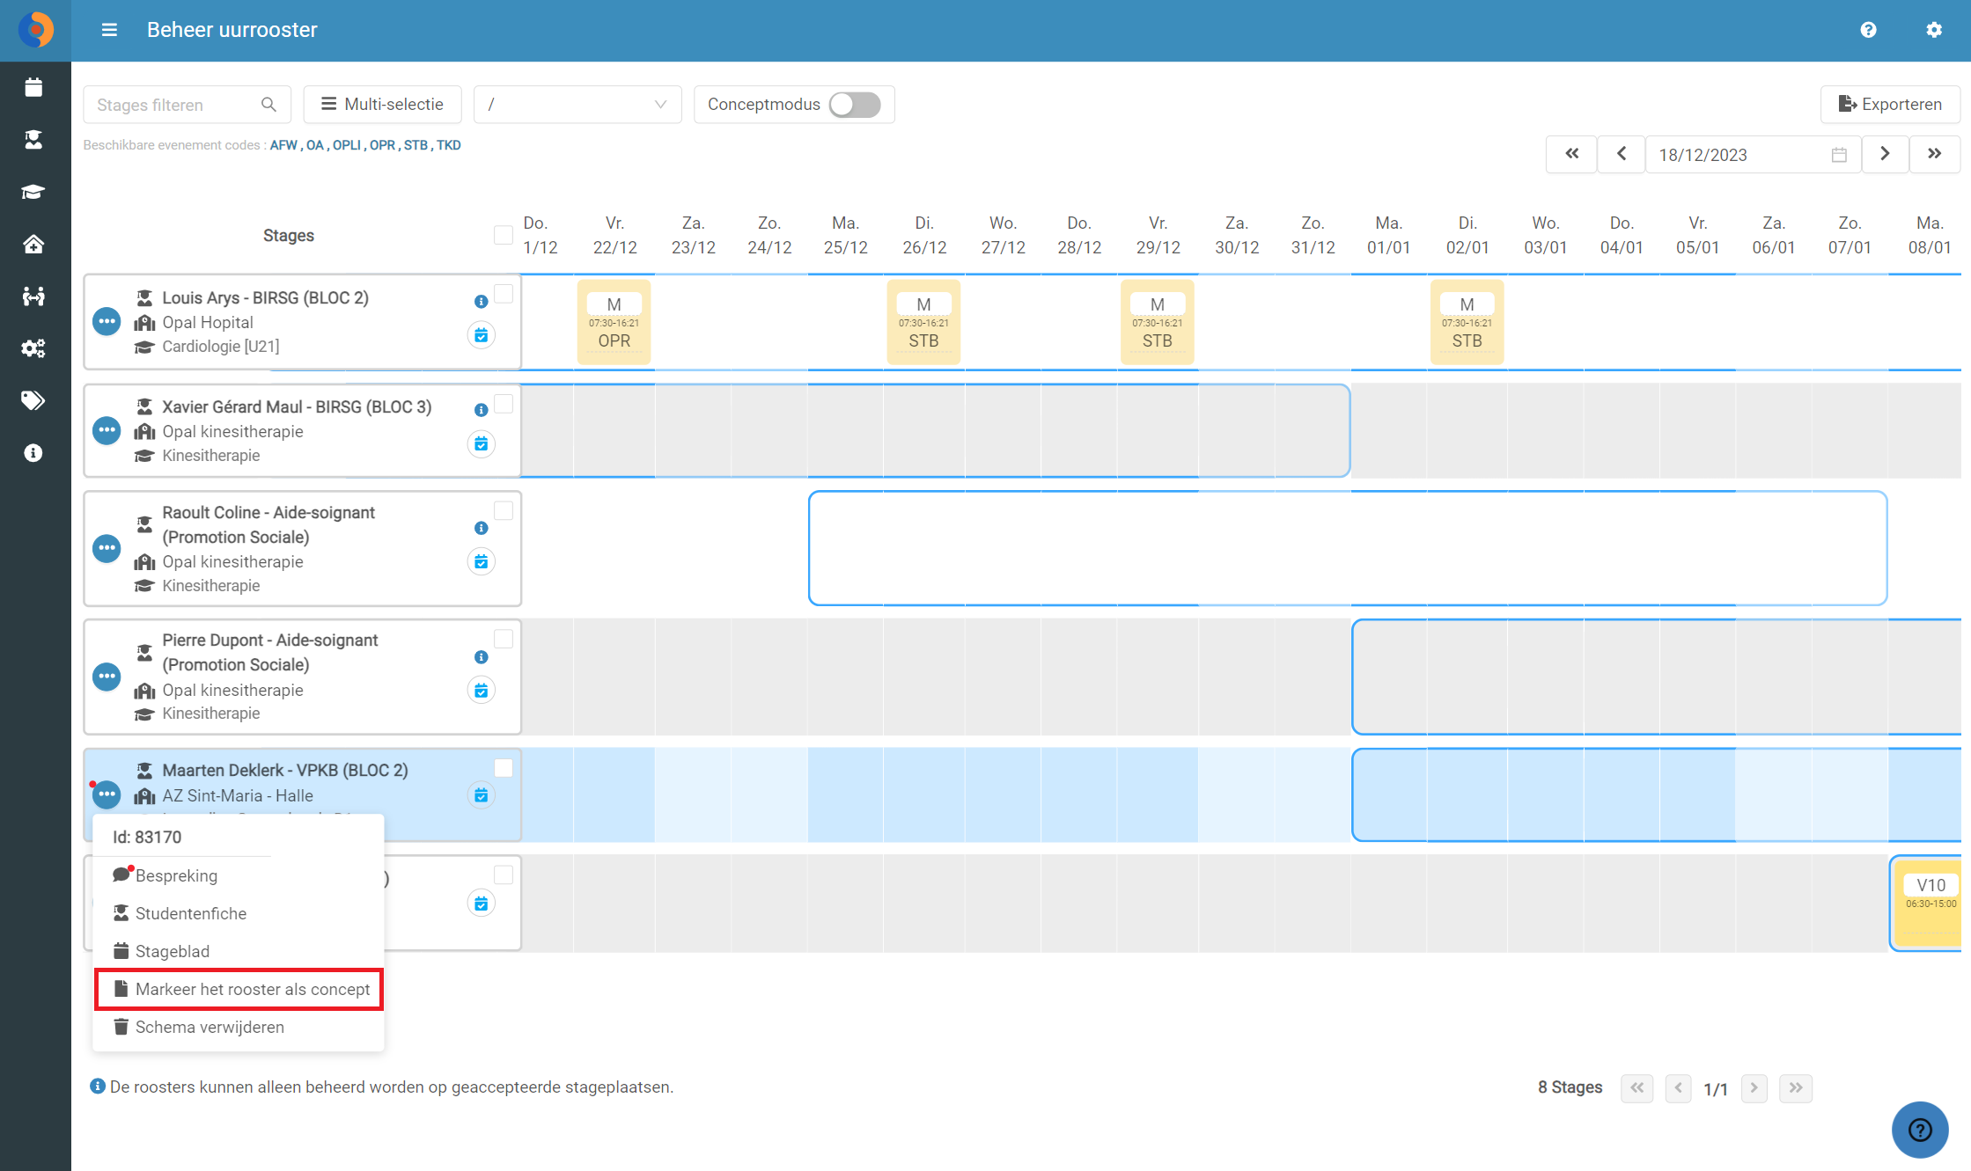Open the home-plus sidebar icon
The image size is (1971, 1171).
[x=33, y=244]
